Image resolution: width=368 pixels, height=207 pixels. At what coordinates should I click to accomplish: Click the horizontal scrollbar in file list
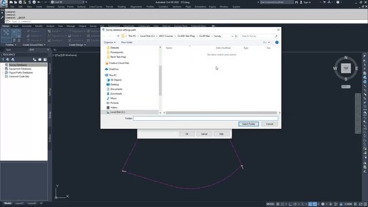[x=221, y=113]
